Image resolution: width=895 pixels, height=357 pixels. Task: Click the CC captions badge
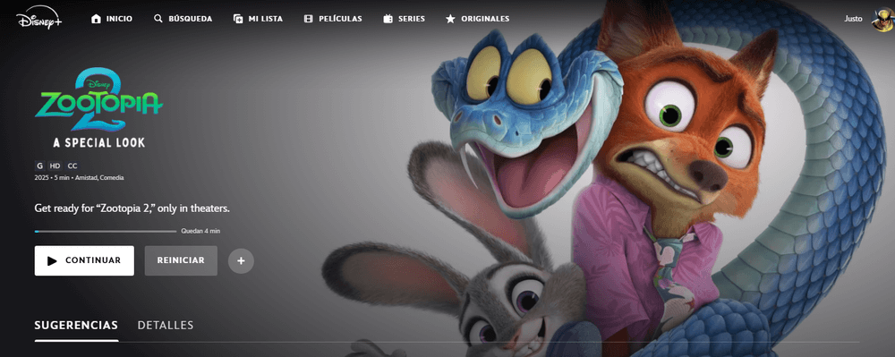tap(72, 166)
